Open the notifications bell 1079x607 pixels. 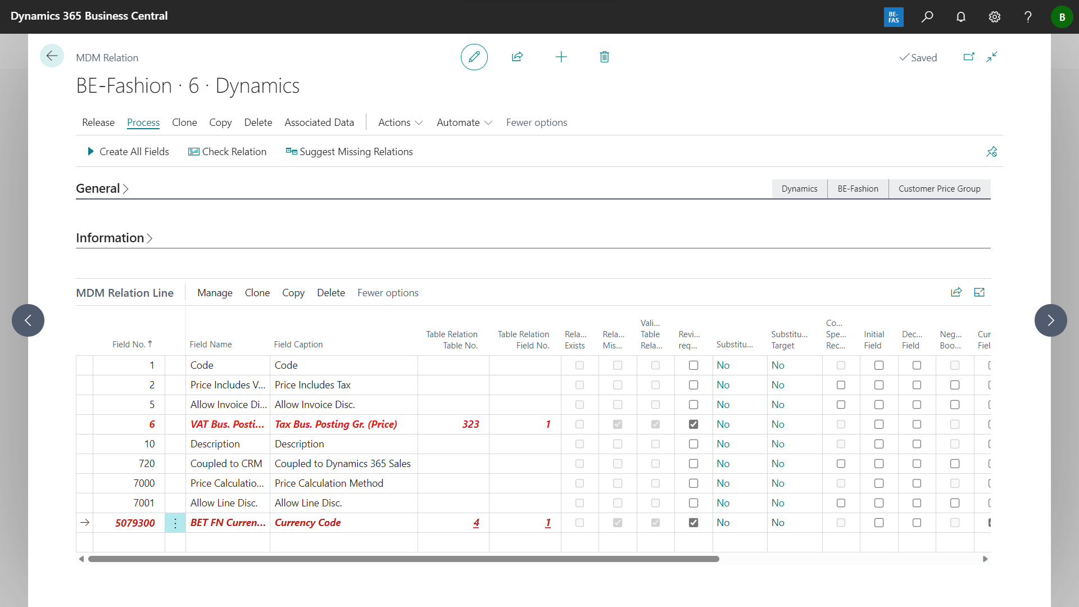(x=961, y=17)
